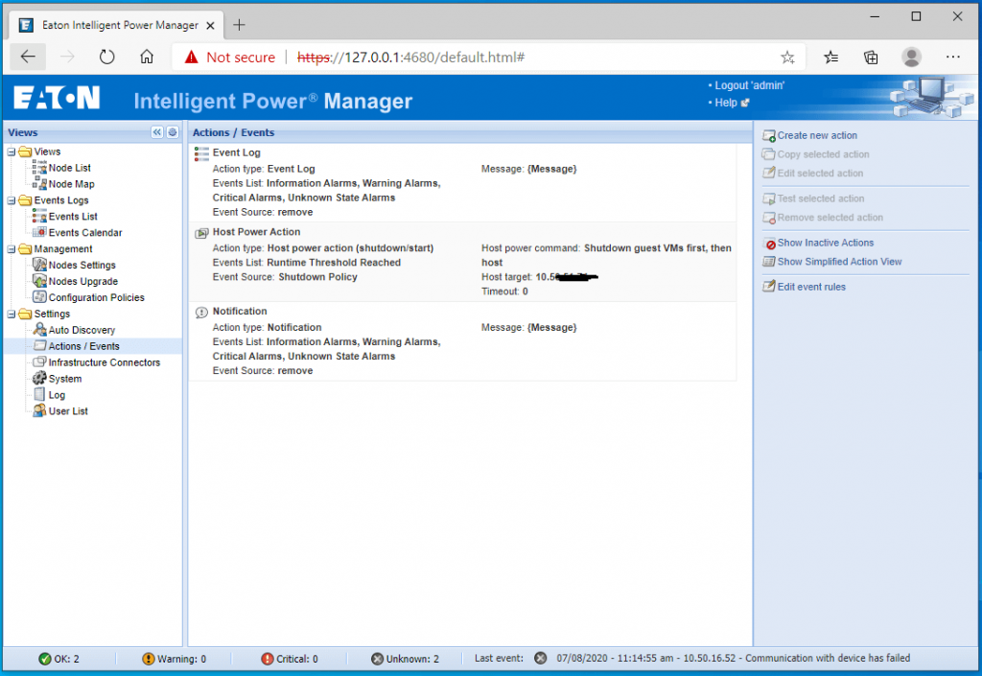Click the Configuration Policies icon
The image size is (982, 676).
tap(39, 297)
